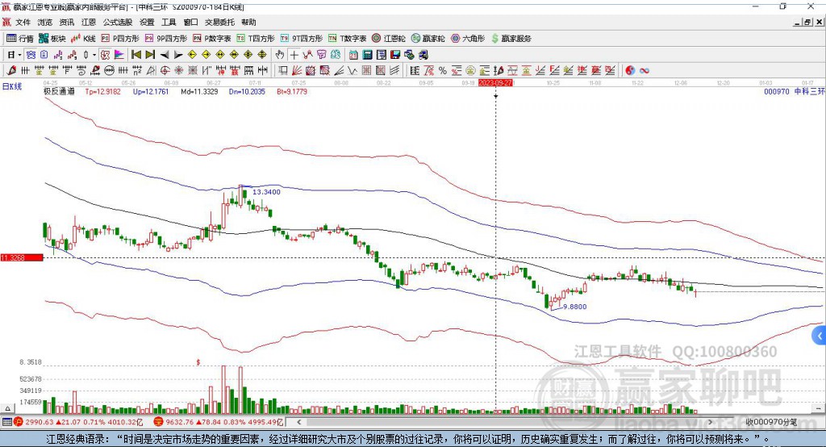Select the hand pan tool
This screenshot has height=447, width=826.
tap(280, 55)
